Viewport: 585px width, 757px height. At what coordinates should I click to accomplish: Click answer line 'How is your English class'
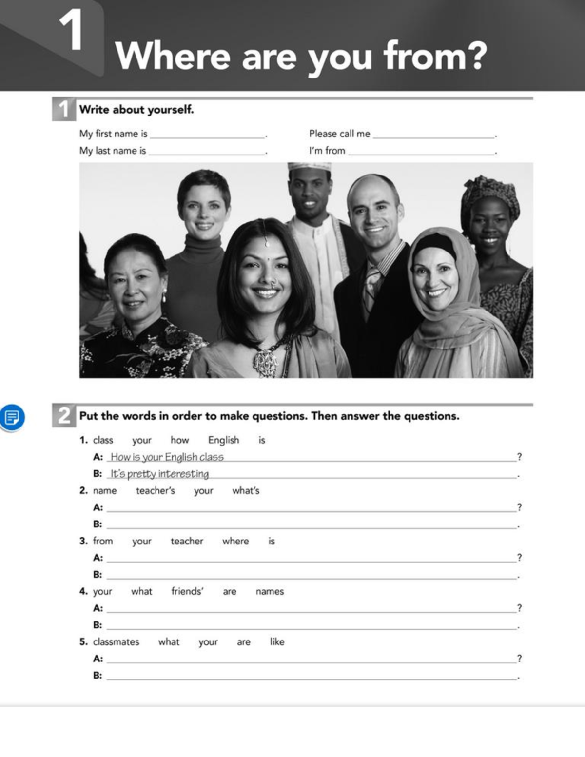[x=312, y=457]
